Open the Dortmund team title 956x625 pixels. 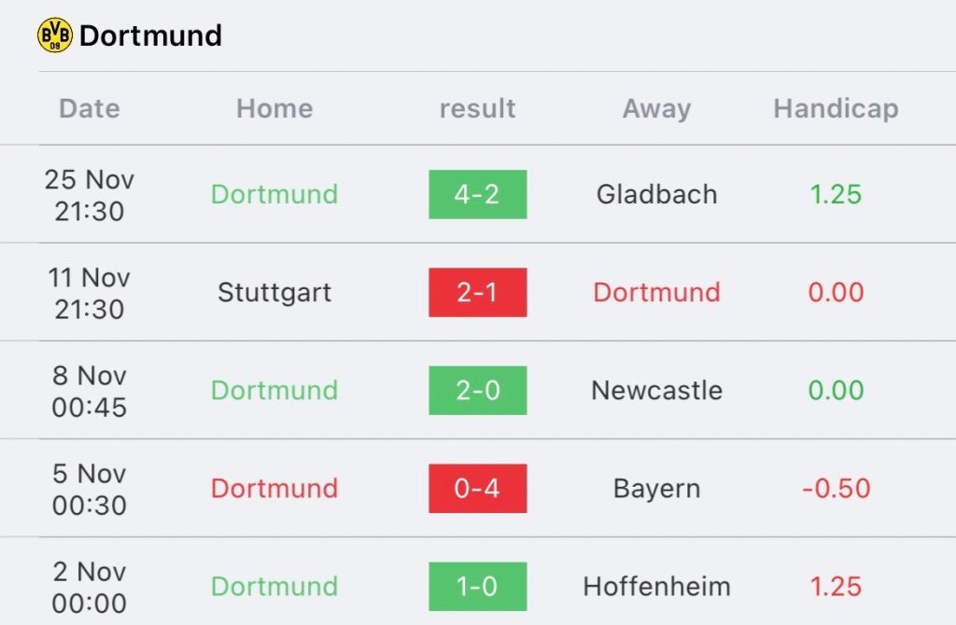(150, 35)
